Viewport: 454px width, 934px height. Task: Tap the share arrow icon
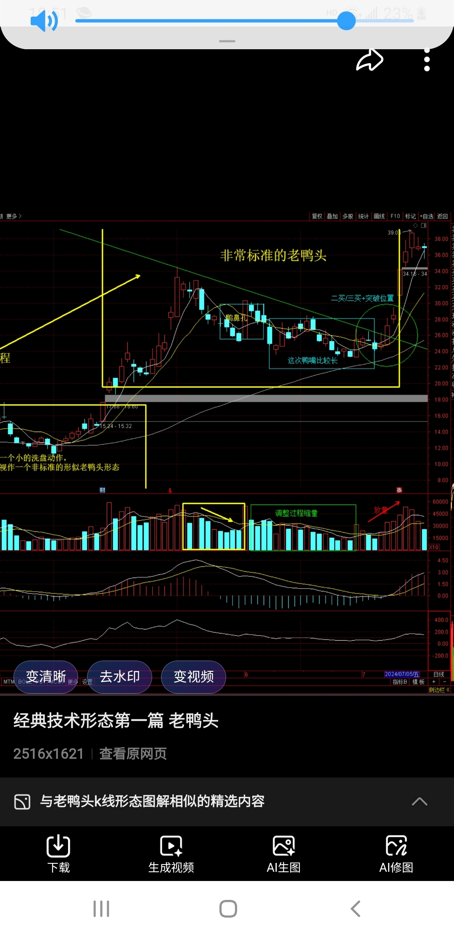pyautogui.click(x=370, y=60)
